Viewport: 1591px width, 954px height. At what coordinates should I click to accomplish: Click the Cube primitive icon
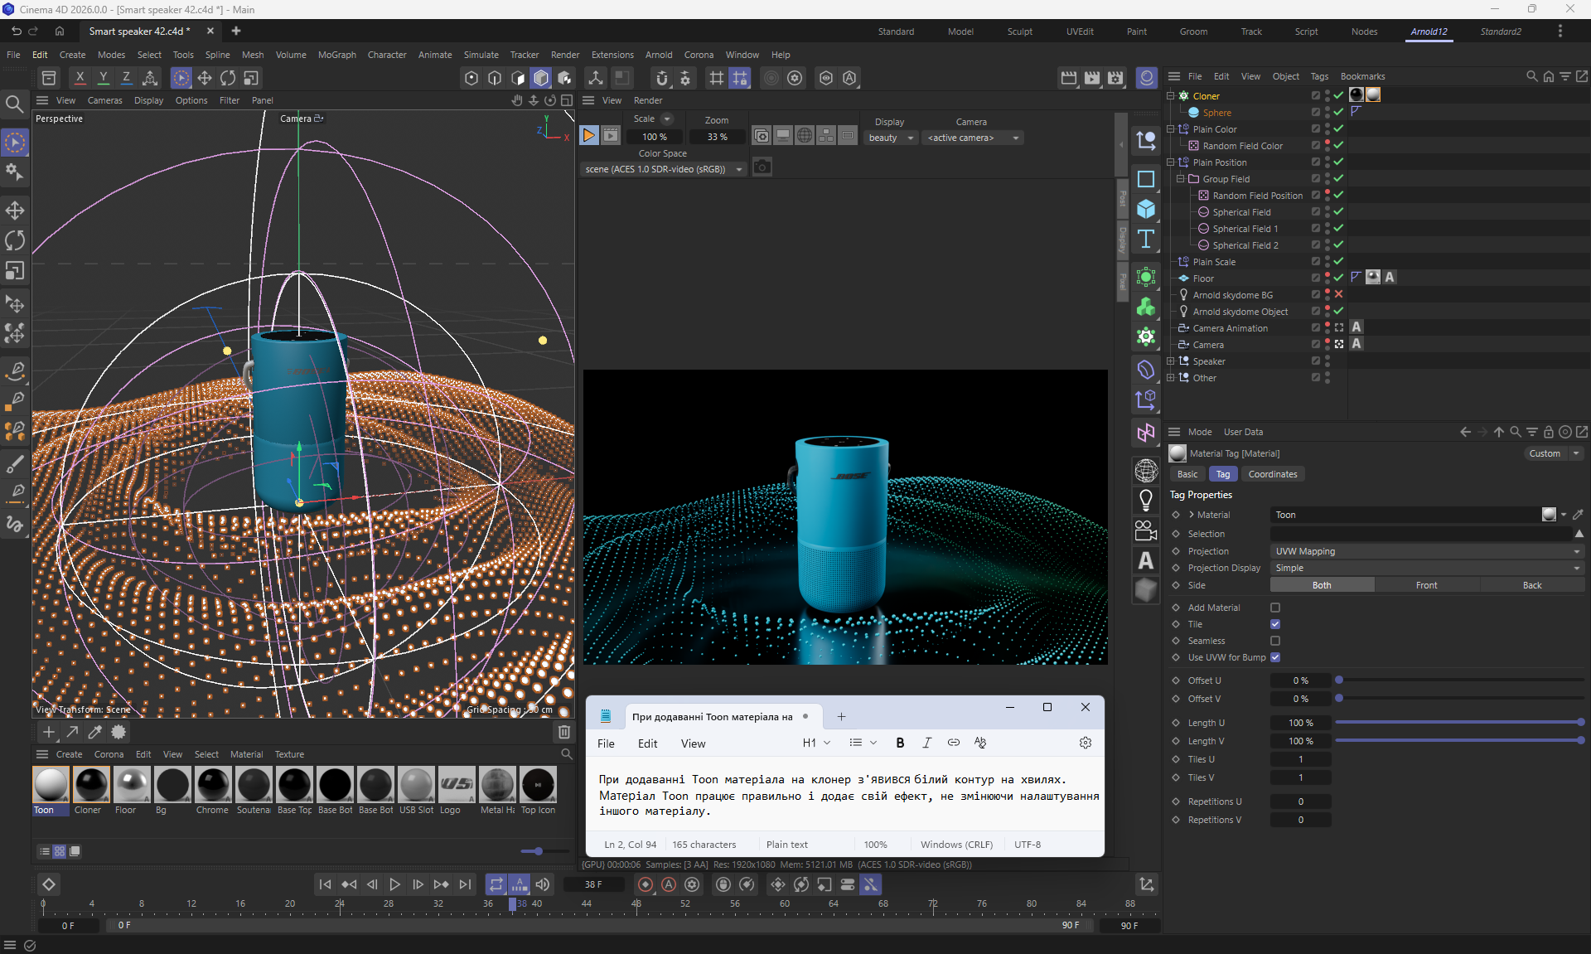coord(1146,209)
